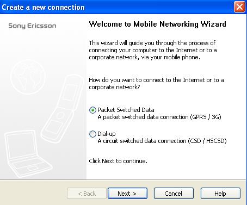Click the Sony Ericsson logo

tap(32, 26)
